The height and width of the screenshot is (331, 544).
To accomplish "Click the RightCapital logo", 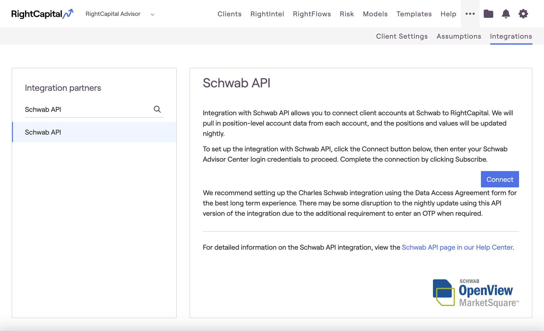I will coord(42,14).
